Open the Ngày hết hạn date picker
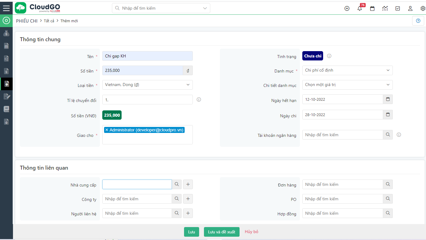The height and width of the screenshot is (240, 426). pyautogui.click(x=388, y=99)
